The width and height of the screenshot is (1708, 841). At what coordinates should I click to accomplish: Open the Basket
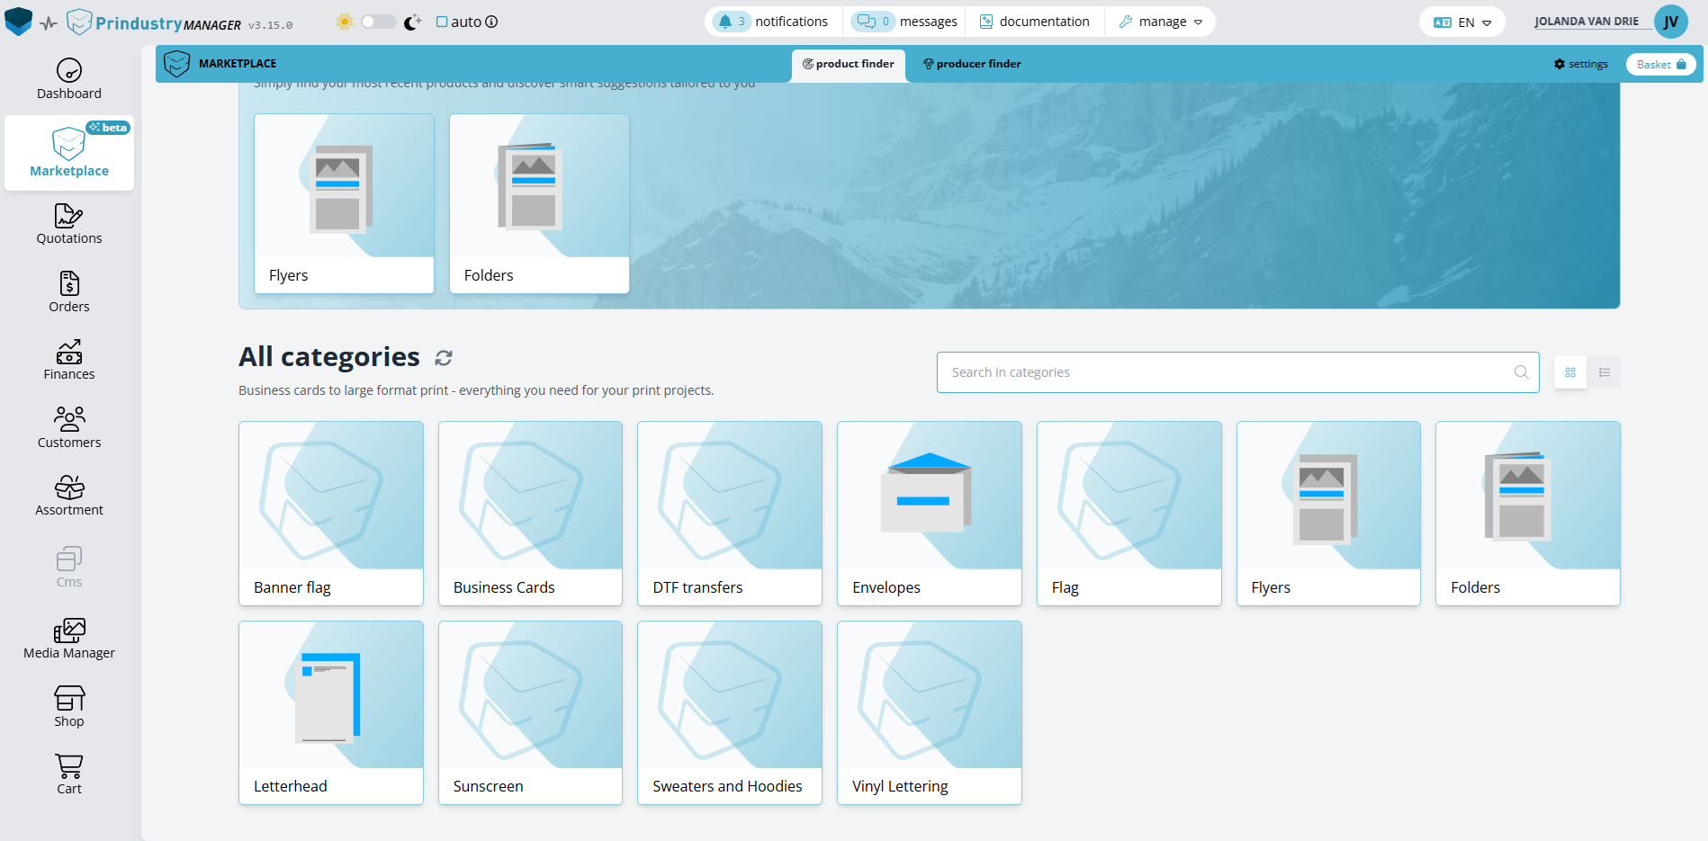[x=1660, y=64]
